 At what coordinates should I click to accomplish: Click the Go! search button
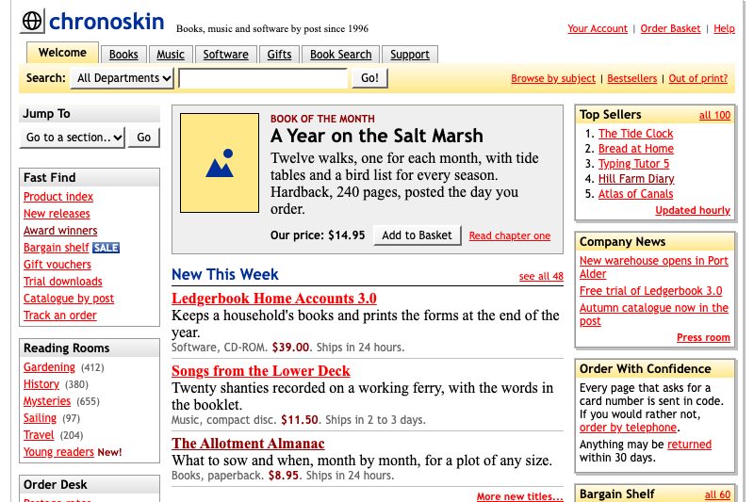[369, 78]
